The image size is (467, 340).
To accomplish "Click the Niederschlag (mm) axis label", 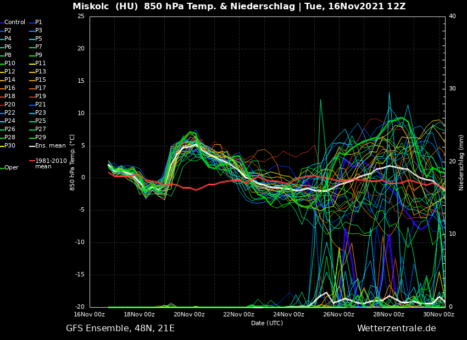I will click(x=462, y=162).
